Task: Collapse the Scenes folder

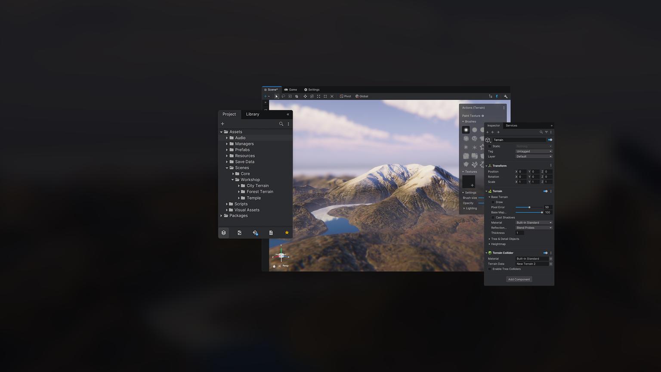Action: click(x=227, y=168)
